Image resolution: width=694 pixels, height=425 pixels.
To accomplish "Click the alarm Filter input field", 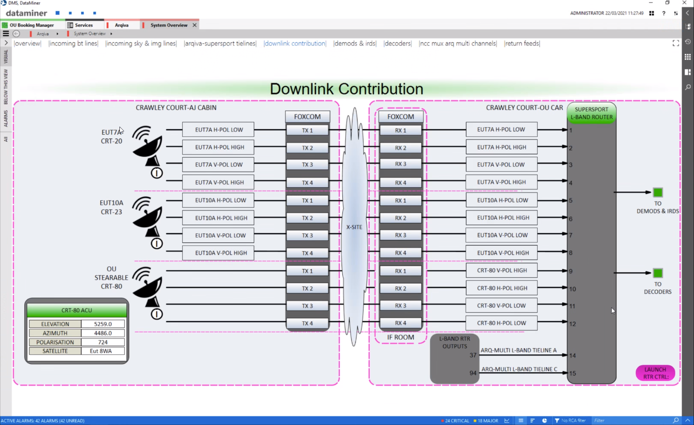I will tap(631, 421).
